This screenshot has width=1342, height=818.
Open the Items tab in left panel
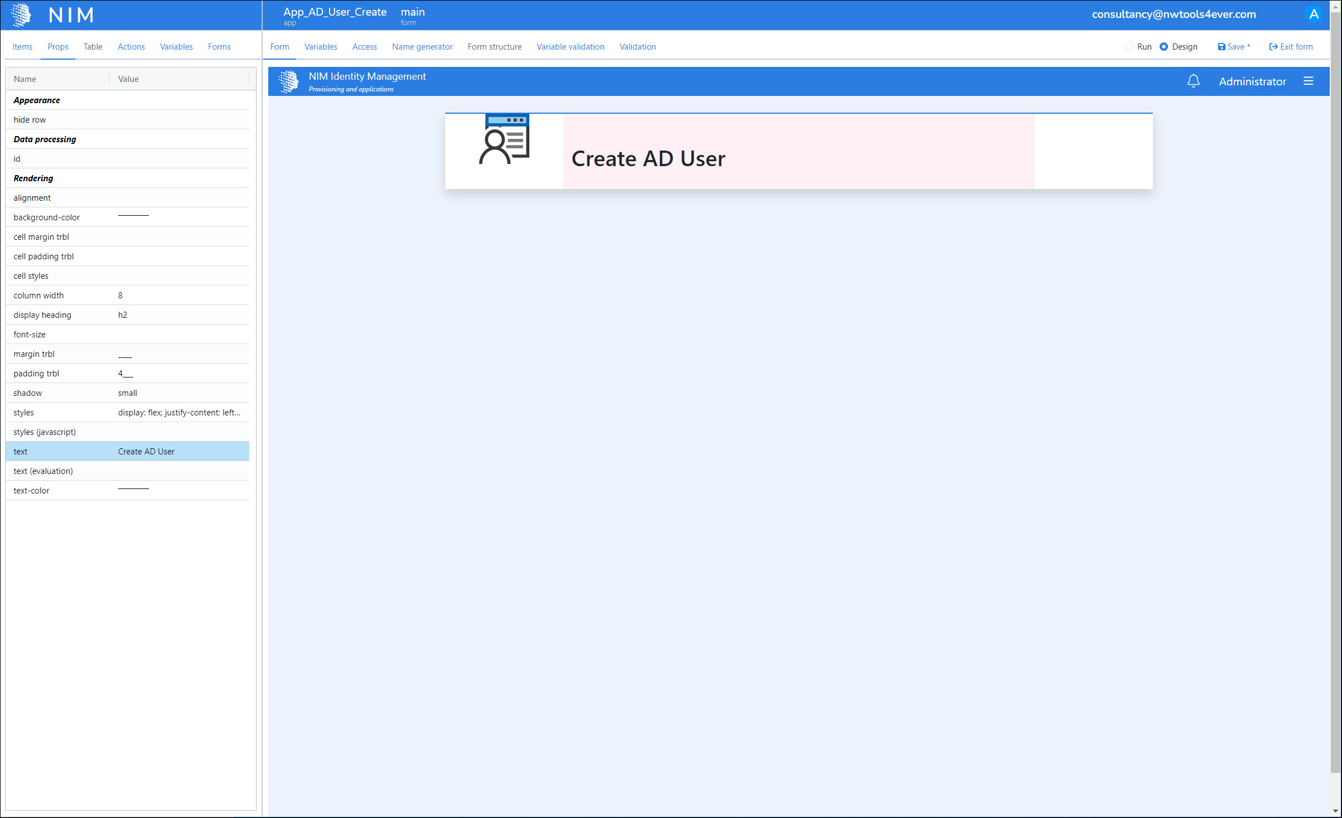tap(22, 47)
